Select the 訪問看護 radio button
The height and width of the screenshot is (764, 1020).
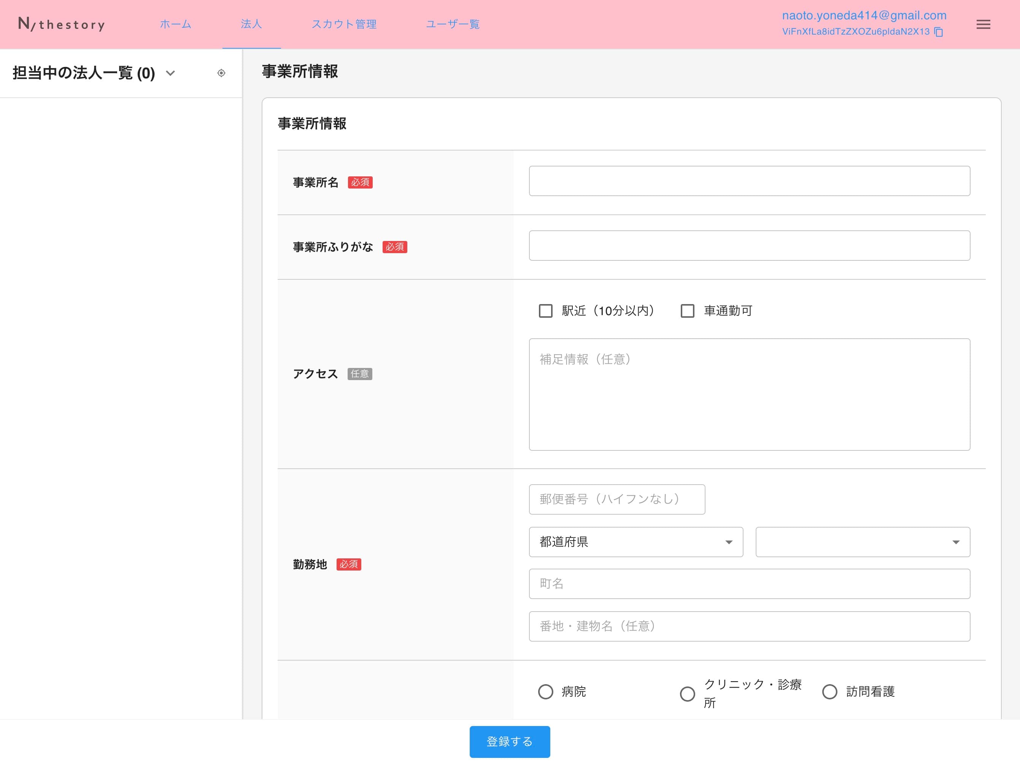pyautogui.click(x=829, y=692)
